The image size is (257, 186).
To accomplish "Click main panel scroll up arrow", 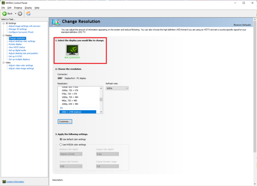I will tap(255, 19).
